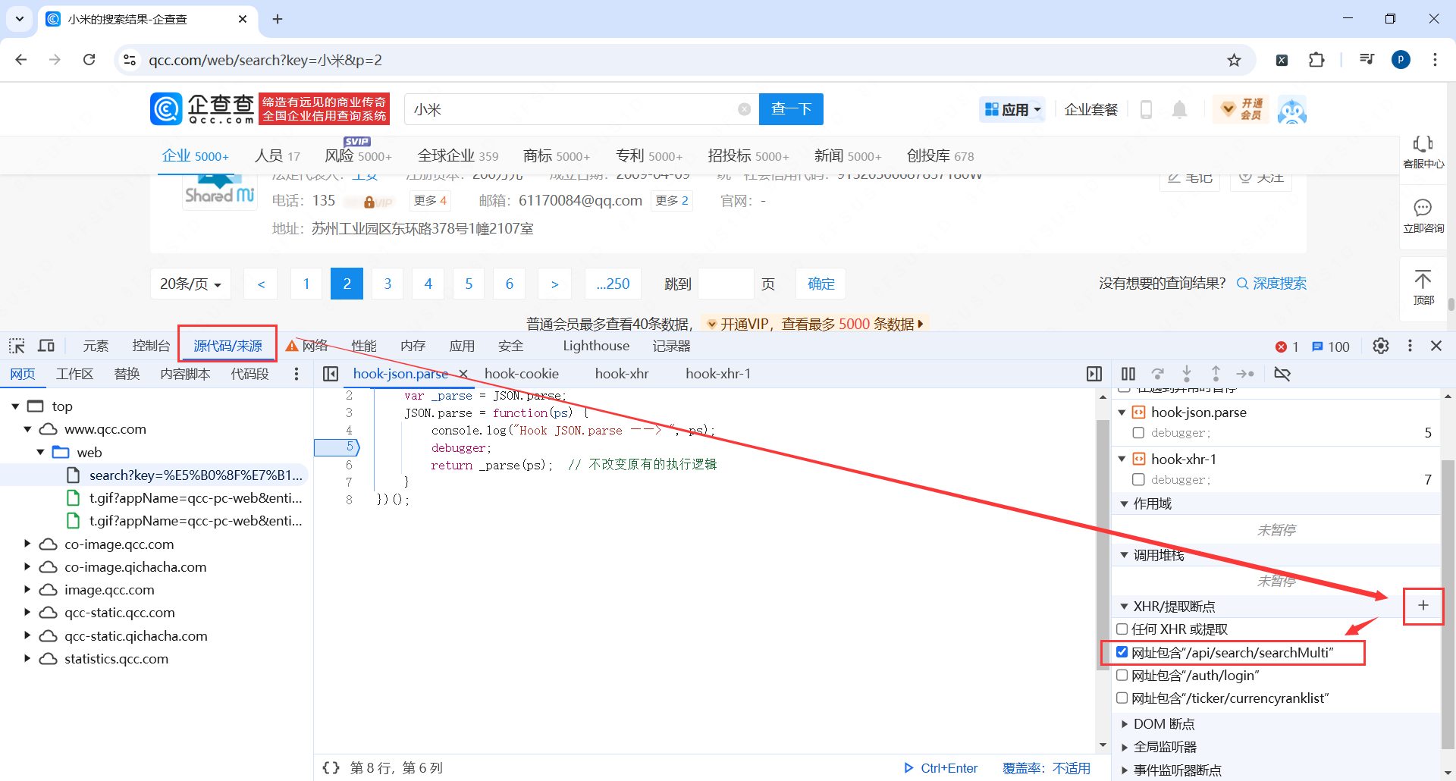Open the tab search chevron

coord(19,19)
